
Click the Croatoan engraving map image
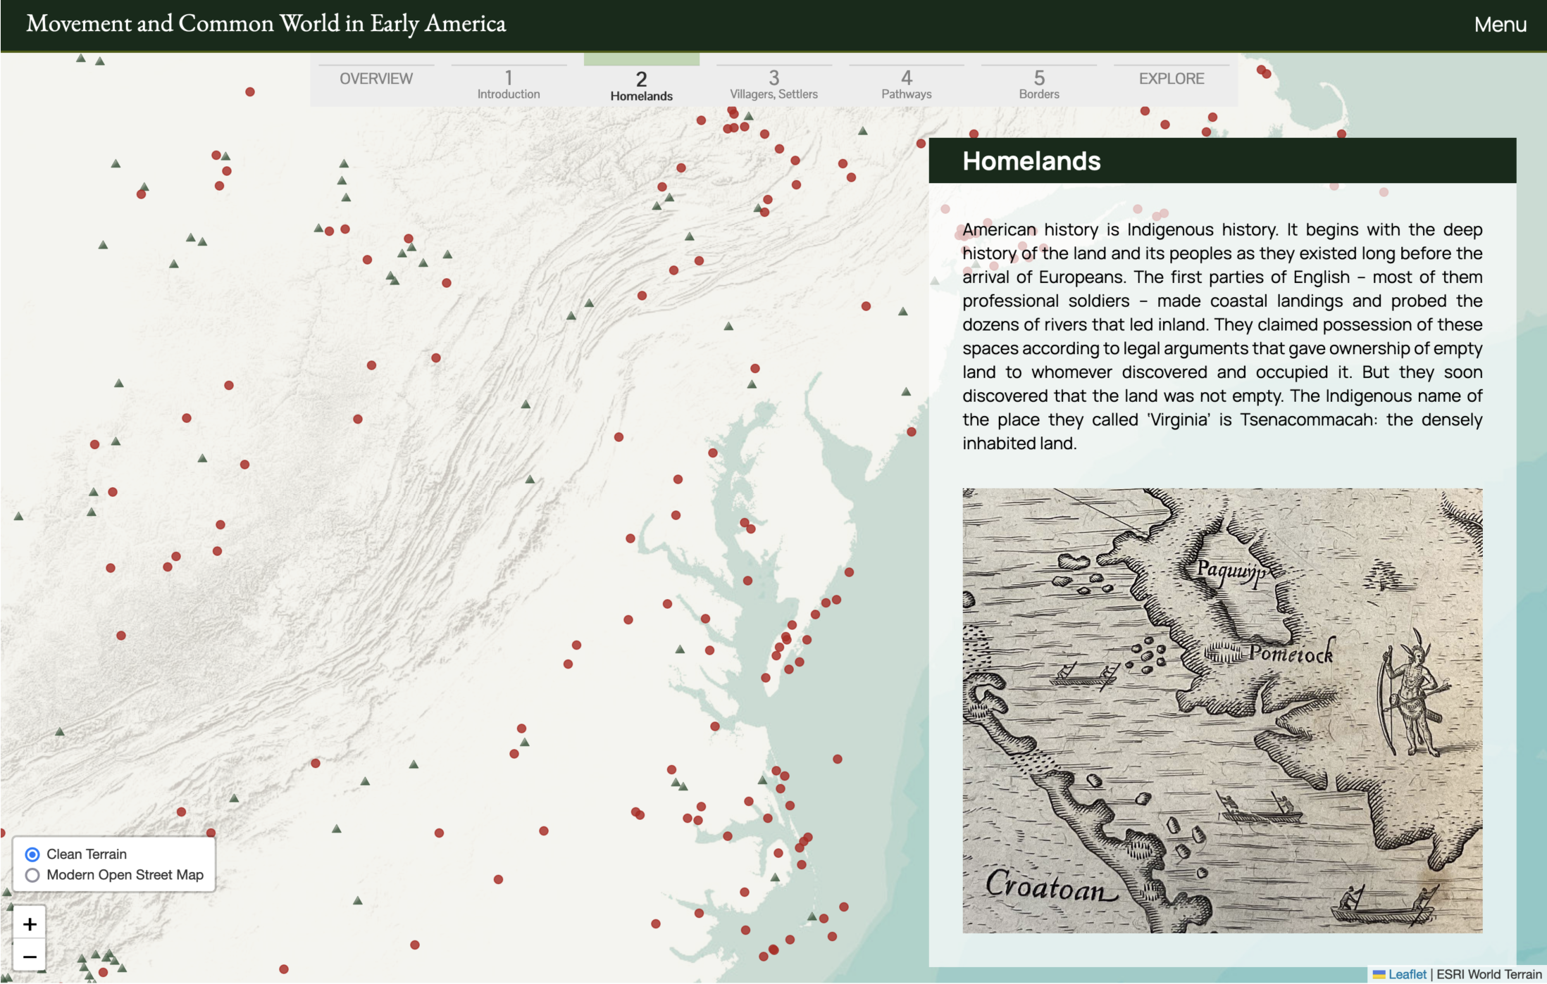pos(1222,711)
